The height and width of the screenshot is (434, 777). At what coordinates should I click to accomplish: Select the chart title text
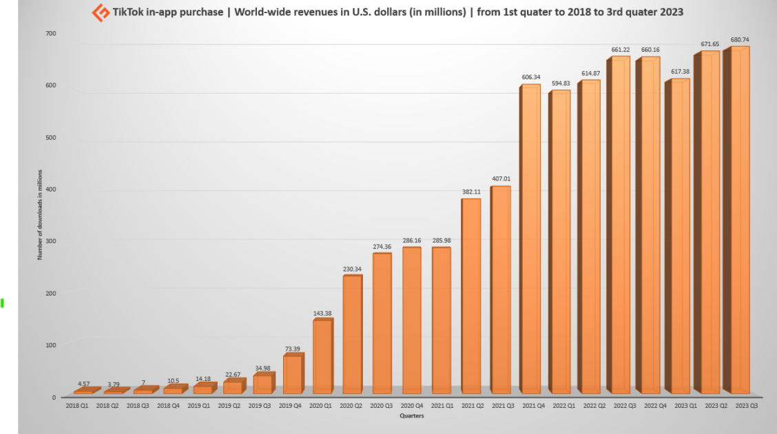click(x=398, y=12)
